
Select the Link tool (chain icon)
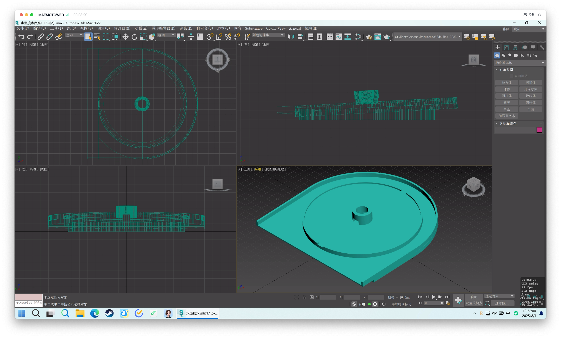(x=41, y=37)
